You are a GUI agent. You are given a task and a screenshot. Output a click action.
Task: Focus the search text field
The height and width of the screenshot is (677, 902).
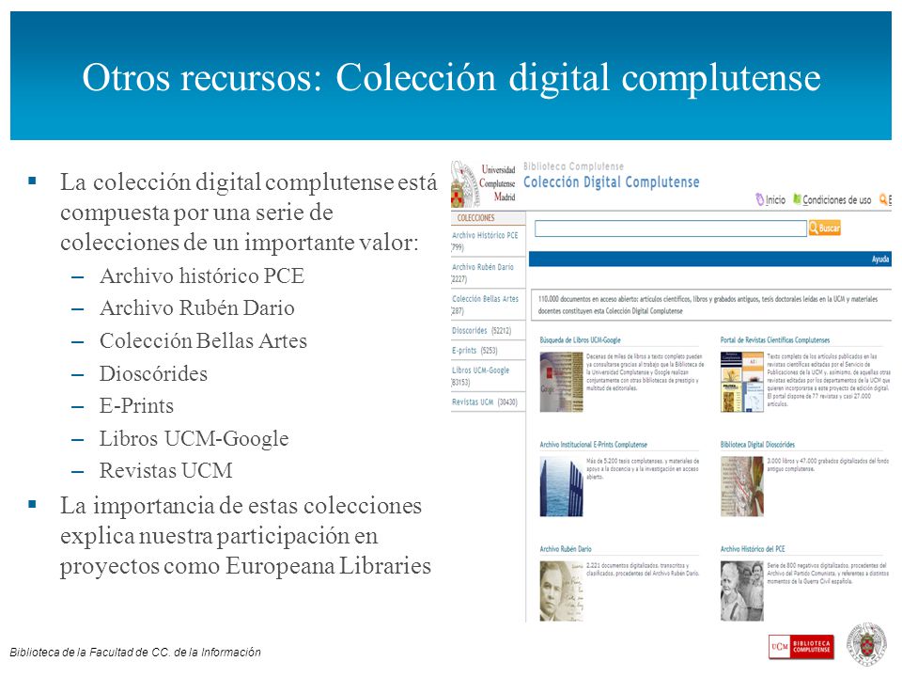(670, 228)
